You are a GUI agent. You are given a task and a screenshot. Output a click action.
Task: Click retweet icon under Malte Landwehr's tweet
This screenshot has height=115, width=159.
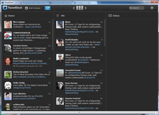14,66
